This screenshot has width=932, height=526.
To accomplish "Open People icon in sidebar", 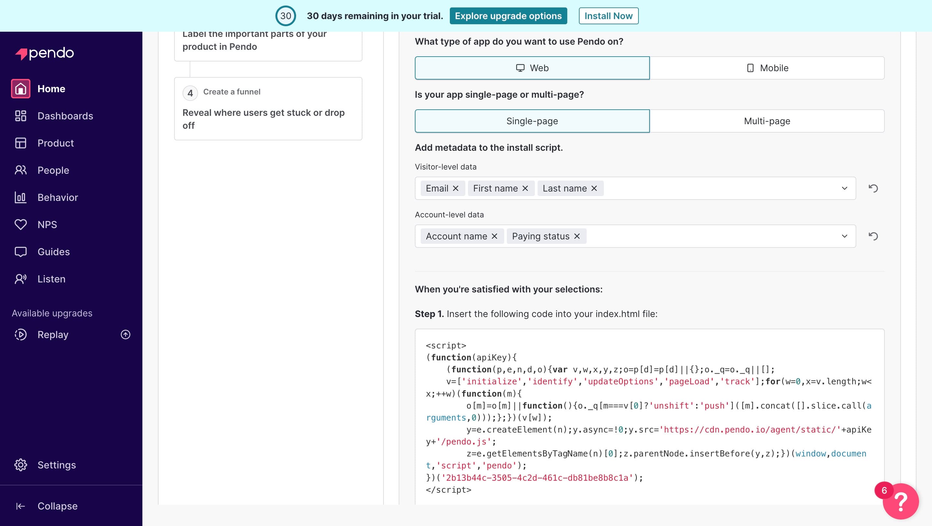I will coord(21,170).
